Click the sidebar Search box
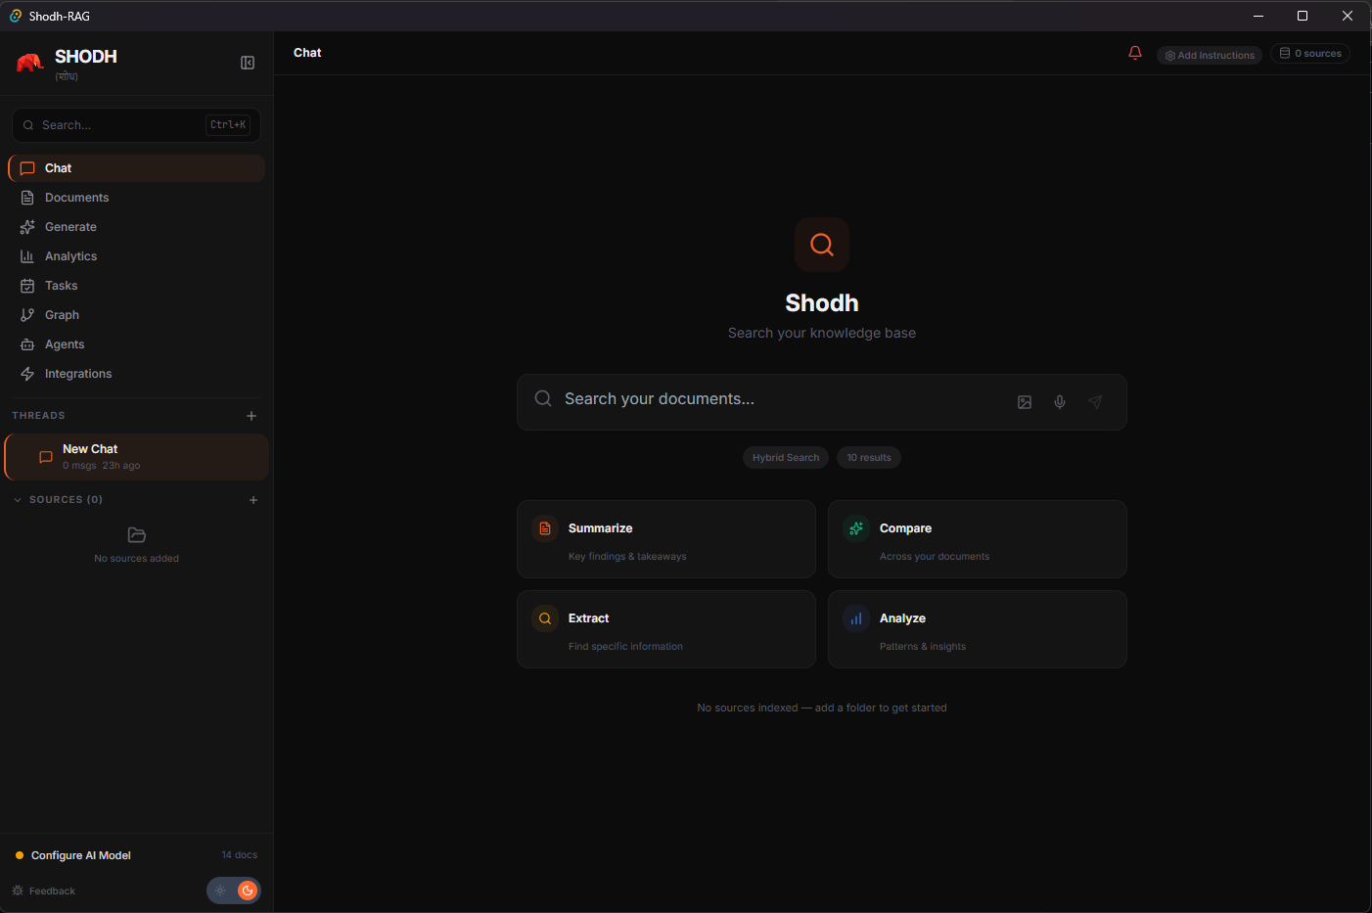 pyautogui.click(x=136, y=125)
